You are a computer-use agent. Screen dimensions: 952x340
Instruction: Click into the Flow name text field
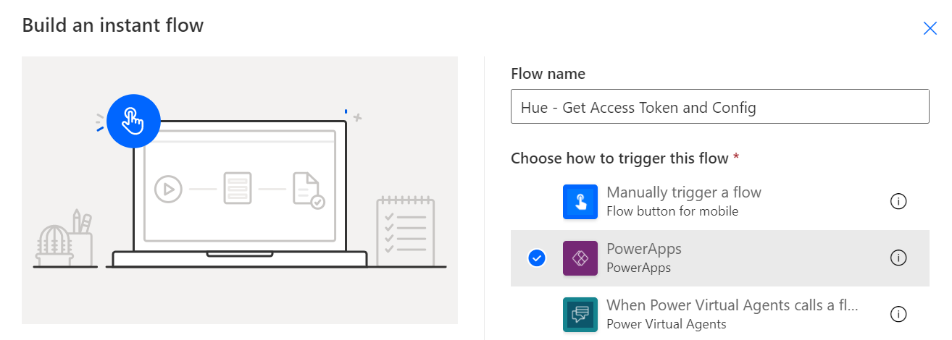click(x=720, y=106)
